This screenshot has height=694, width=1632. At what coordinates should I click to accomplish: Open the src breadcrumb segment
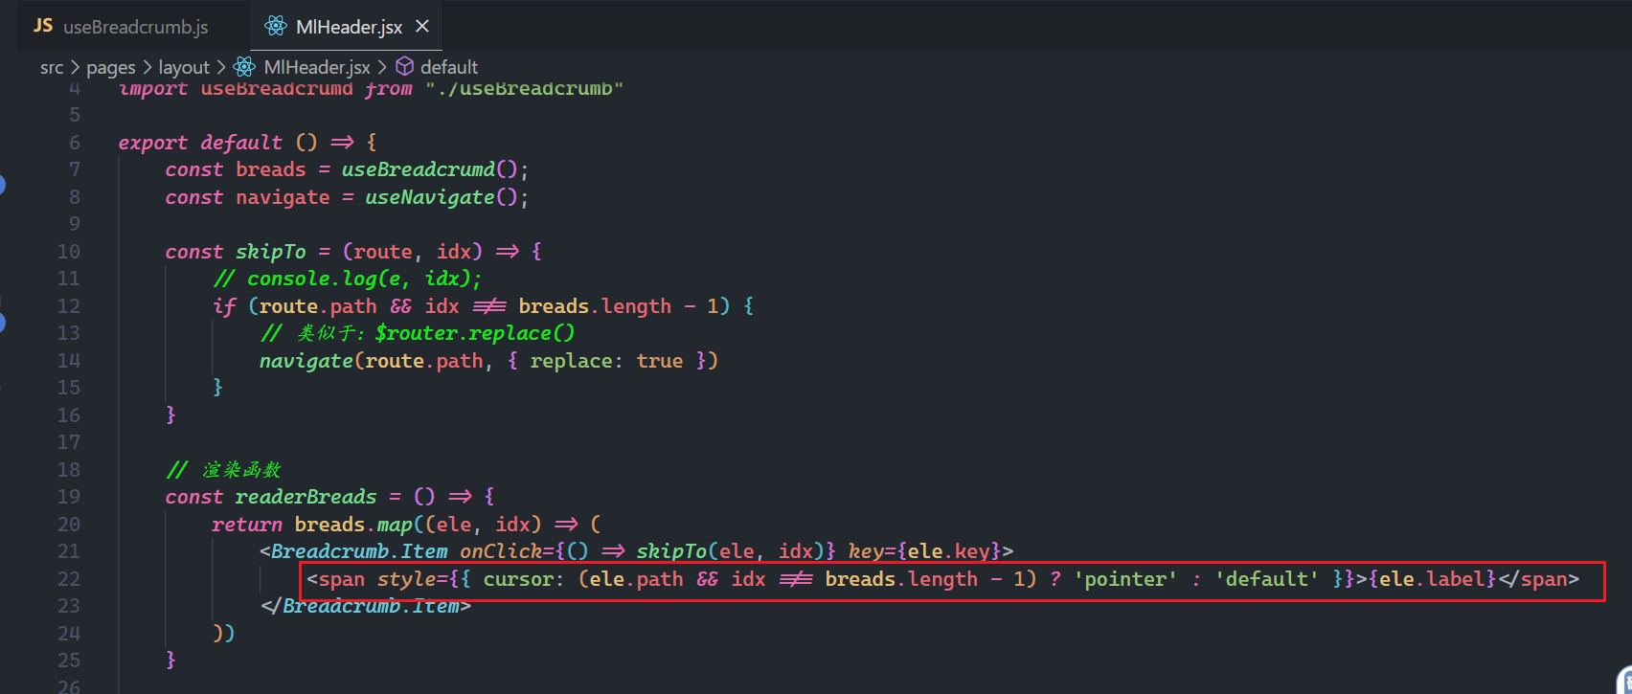click(52, 67)
